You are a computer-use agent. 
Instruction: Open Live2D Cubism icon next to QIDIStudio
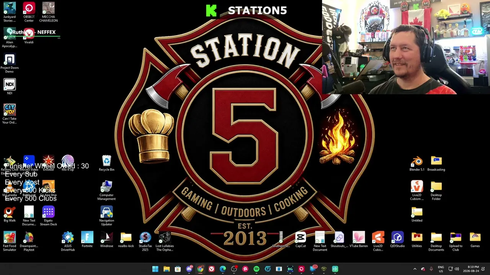378,242
